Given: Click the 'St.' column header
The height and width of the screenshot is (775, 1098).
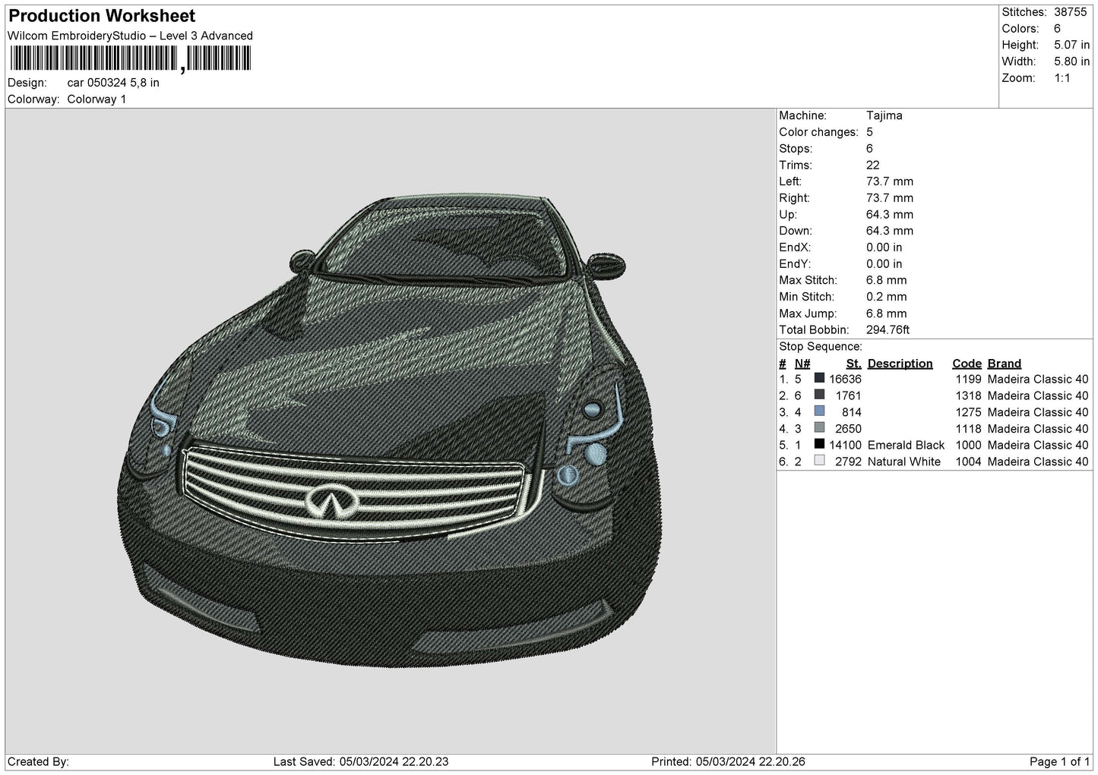Looking at the screenshot, I should click(853, 364).
